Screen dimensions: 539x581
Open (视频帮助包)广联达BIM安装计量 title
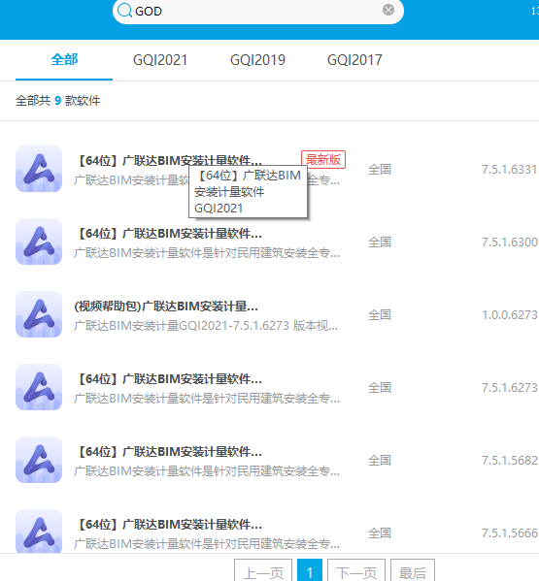(x=166, y=307)
